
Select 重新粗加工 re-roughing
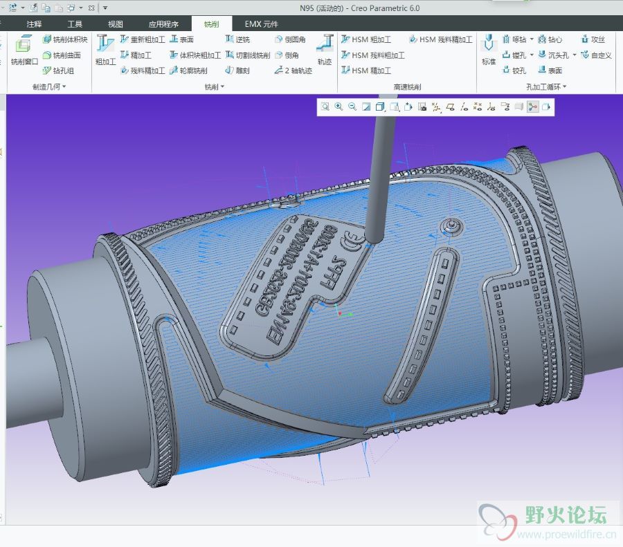click(x=142, y=39)
